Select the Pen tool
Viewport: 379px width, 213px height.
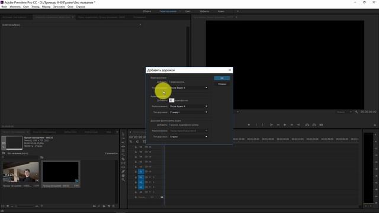(123, 172)
